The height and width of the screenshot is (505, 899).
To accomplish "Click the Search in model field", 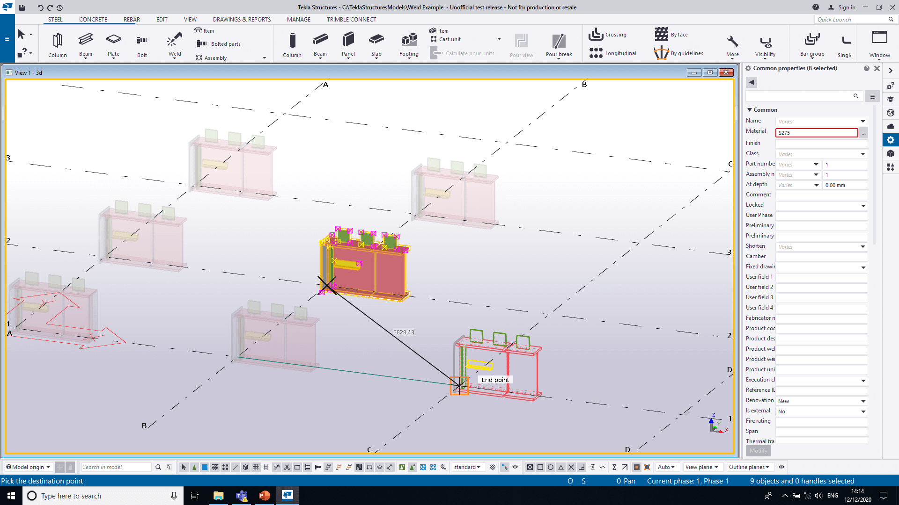I will (x=116, y=467).
